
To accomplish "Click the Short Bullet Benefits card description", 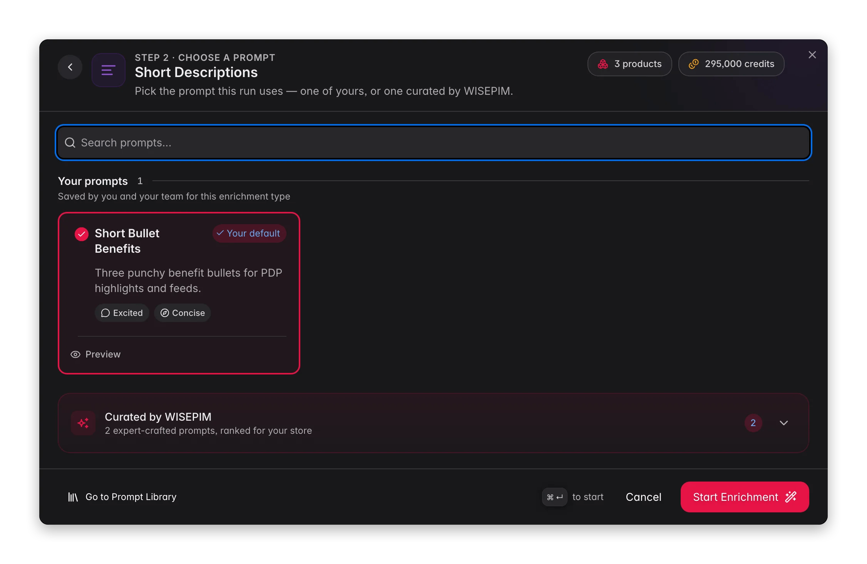I will pos(189,280).
